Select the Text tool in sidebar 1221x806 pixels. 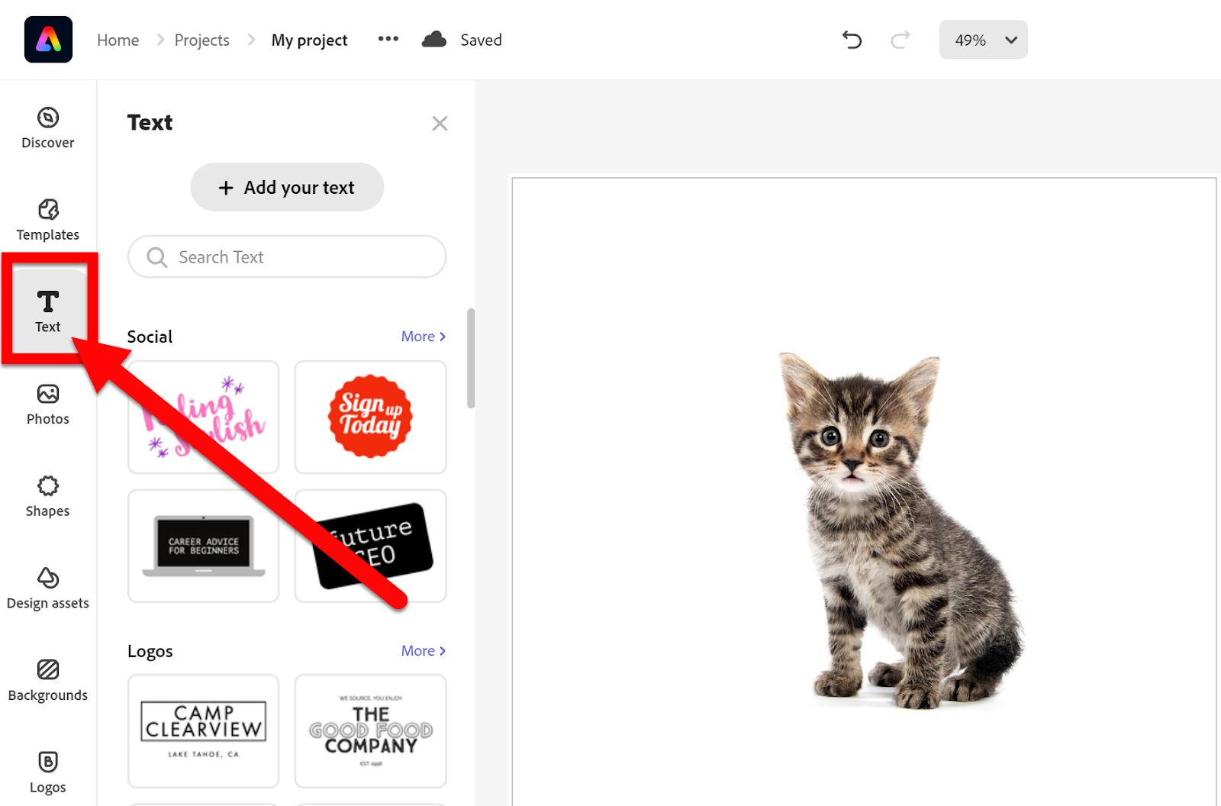(48, 311)
